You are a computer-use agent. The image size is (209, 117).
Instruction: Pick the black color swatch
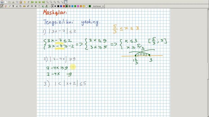click(58, 6)
